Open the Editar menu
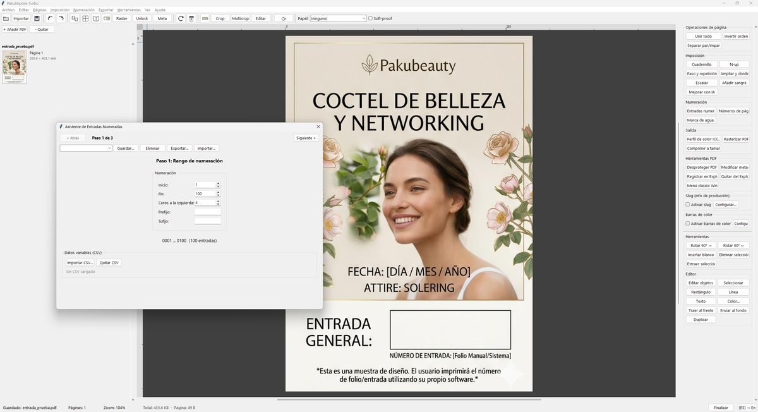Viewport: 758px width, 412px height. click(x=24, y=10)
